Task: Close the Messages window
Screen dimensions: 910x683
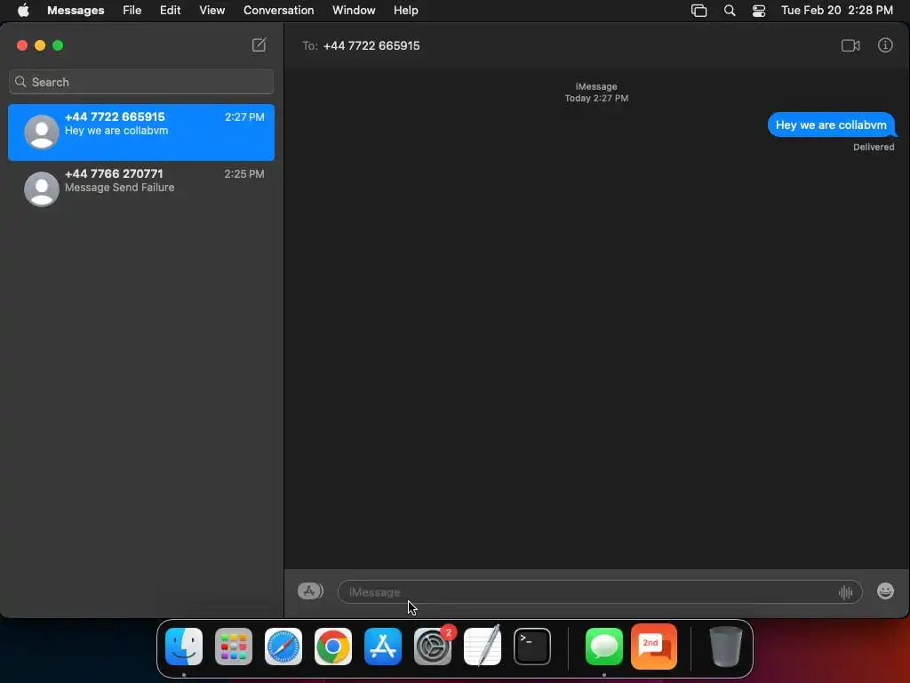Action: 22,45
